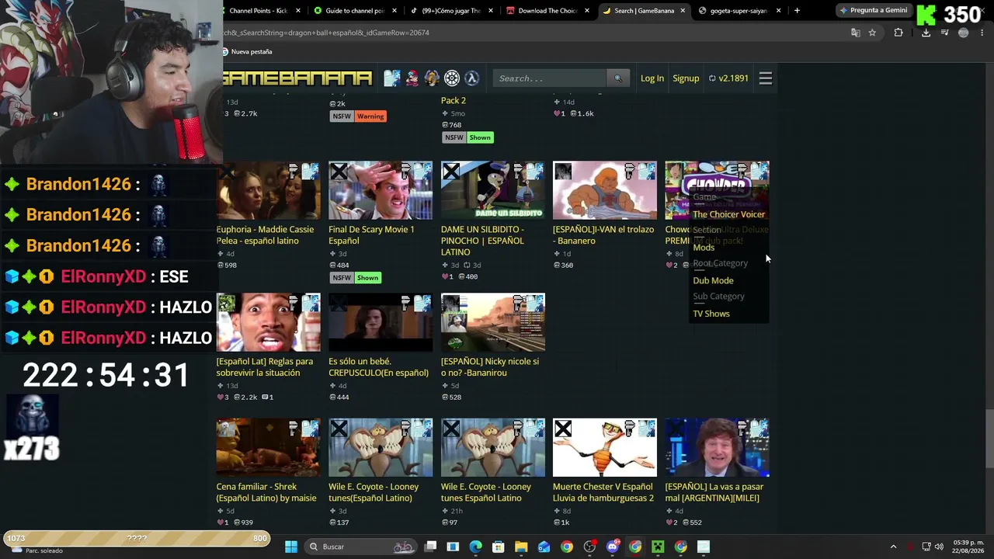Open Microsoft Edge from the taskbar
Image resolution: width=994 pixels, height=559 pixels.
[475, 547]
